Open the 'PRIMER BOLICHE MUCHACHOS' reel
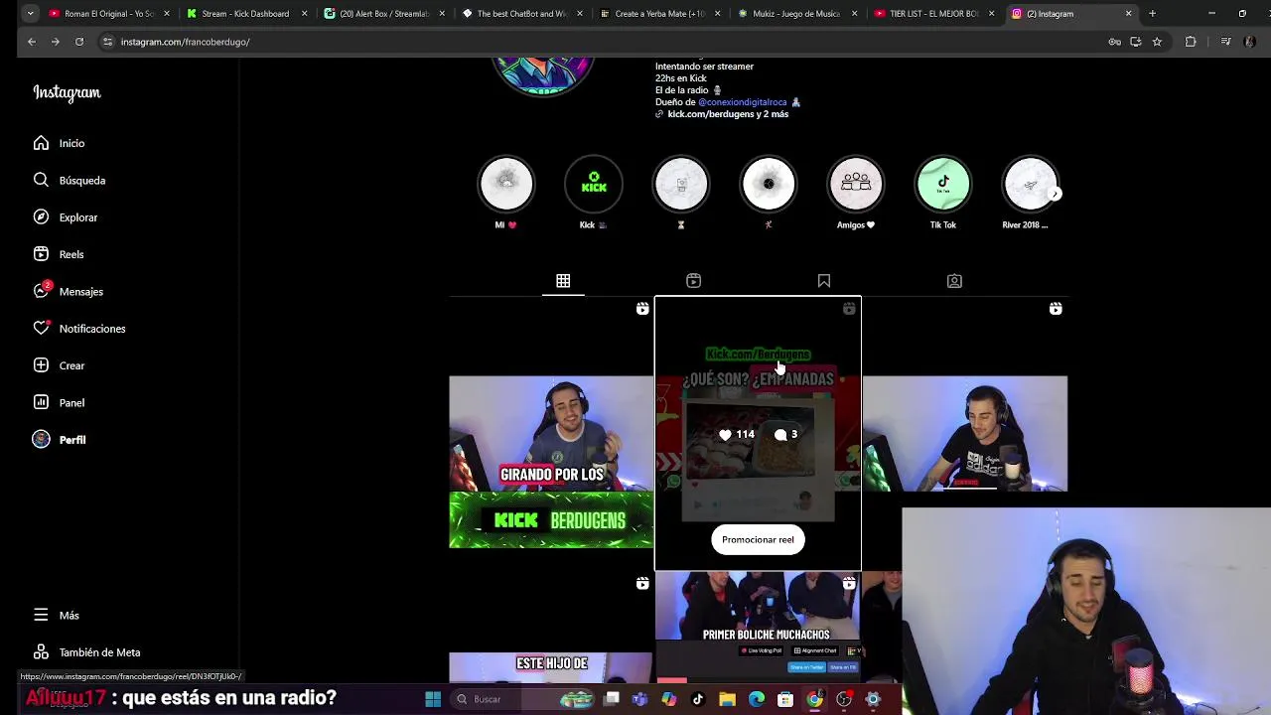1271x715 pixels. click(x=758, y=628)
